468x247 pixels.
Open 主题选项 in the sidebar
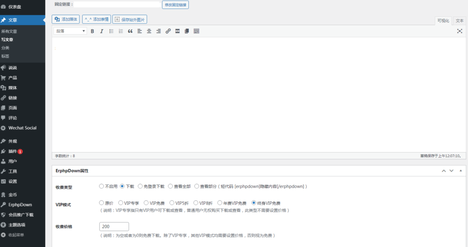(23, 225)
